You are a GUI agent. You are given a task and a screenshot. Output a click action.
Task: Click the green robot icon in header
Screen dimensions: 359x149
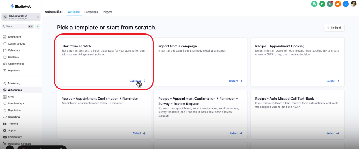coord(314,4)
